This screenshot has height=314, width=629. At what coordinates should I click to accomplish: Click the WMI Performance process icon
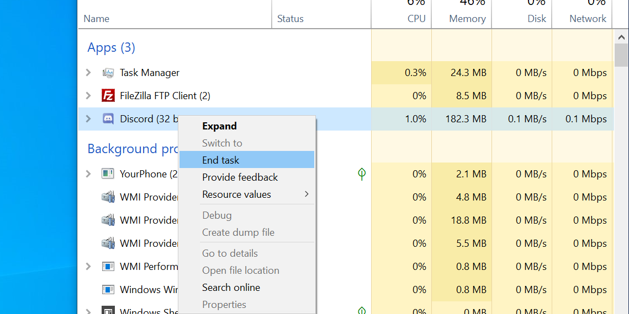coord(108,267)
